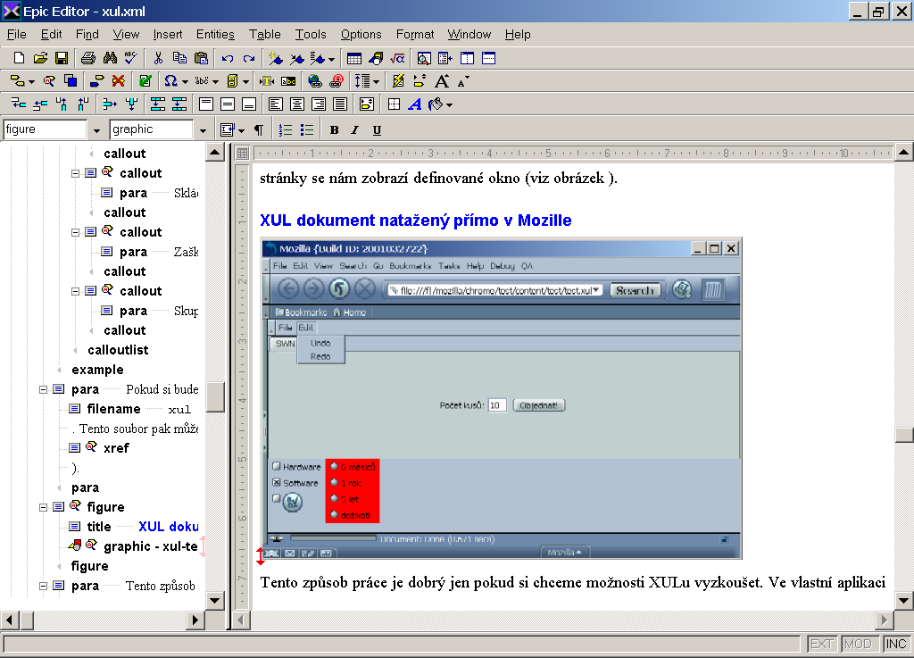
Task: Click the align left icon
Action: pyautogui.click(x=275, y=104)
